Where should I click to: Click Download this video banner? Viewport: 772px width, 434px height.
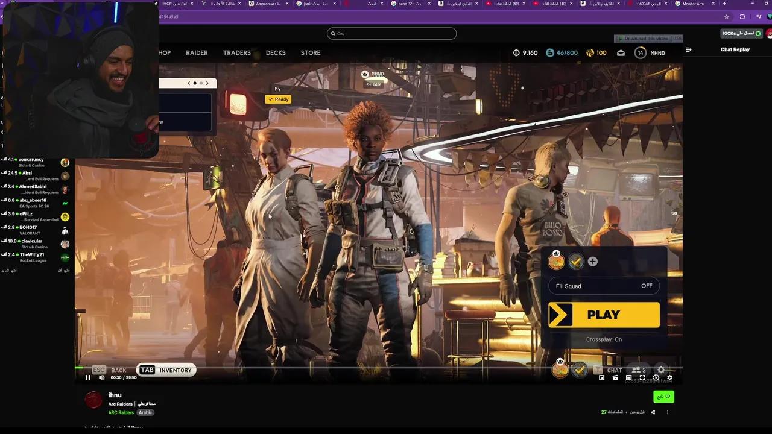click(643, 39)
